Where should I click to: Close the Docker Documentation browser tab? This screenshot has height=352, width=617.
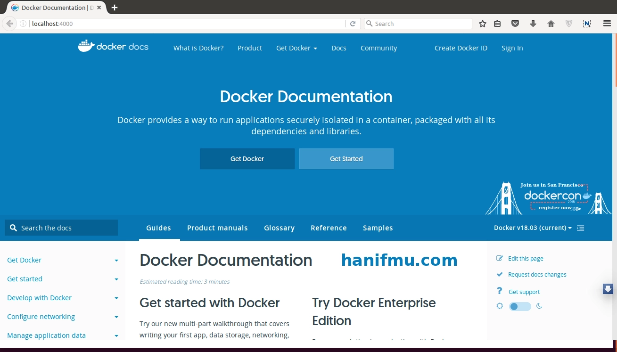tap(99, 8)
